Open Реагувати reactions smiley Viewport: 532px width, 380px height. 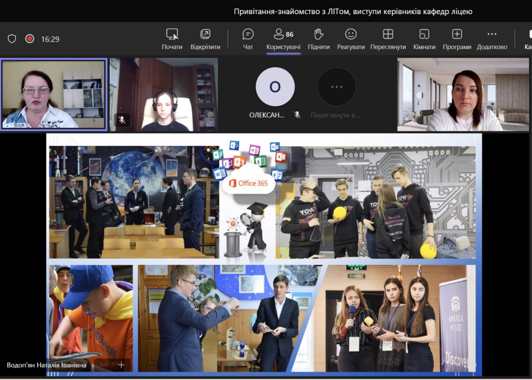coord(351,35)
